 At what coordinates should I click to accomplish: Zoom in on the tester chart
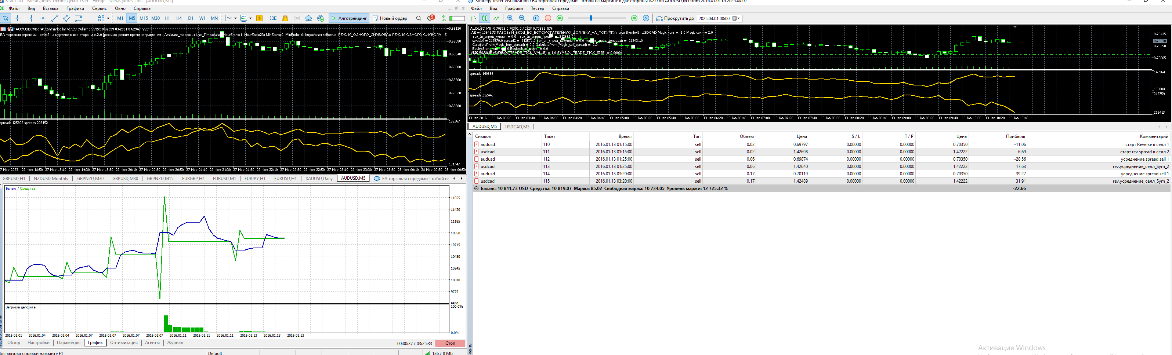pyautogui.click(x=510, y=18)
